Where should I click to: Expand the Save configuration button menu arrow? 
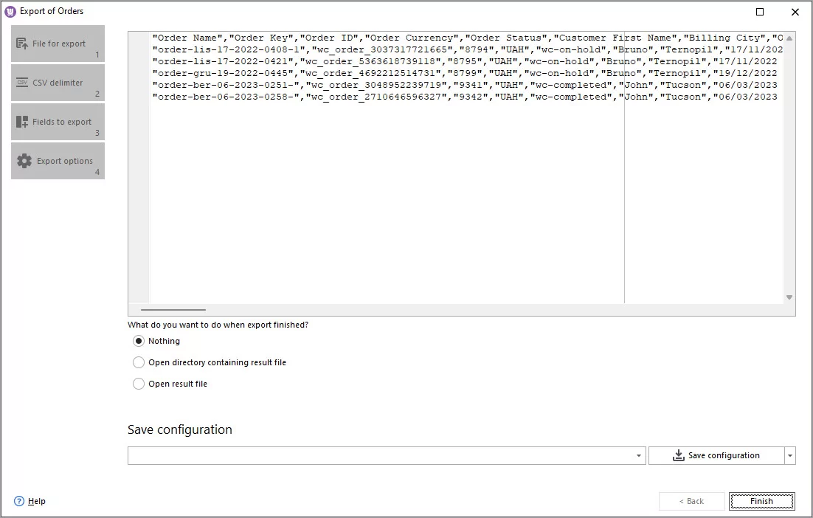point(789,455)
